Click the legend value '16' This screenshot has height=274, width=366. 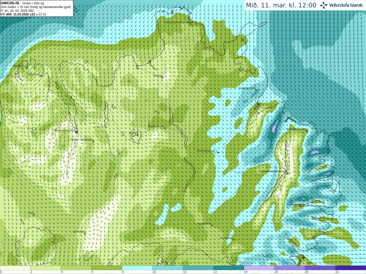[x=246, y=272]
